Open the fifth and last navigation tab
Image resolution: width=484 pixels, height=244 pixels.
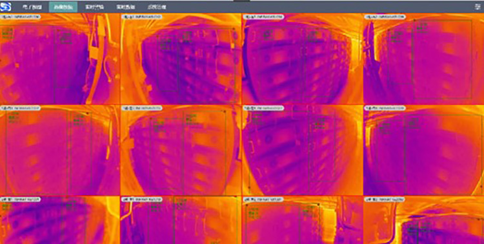[157, 7]
